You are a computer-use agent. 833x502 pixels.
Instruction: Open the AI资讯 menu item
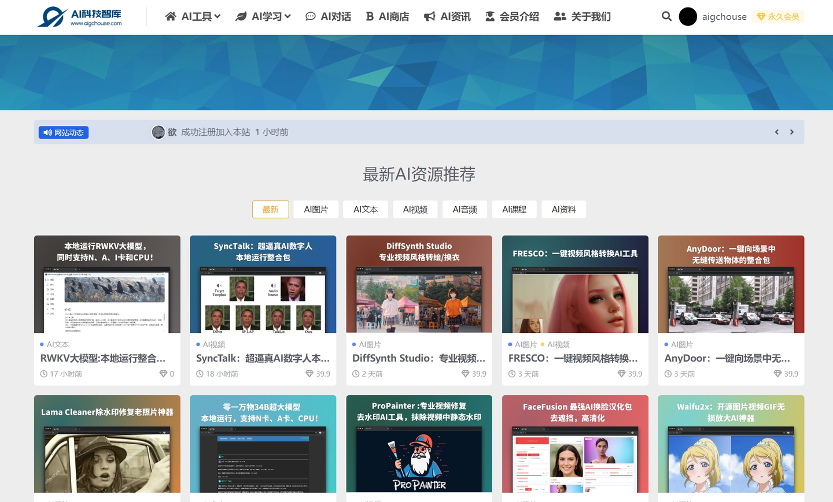(x=447, y=17)
